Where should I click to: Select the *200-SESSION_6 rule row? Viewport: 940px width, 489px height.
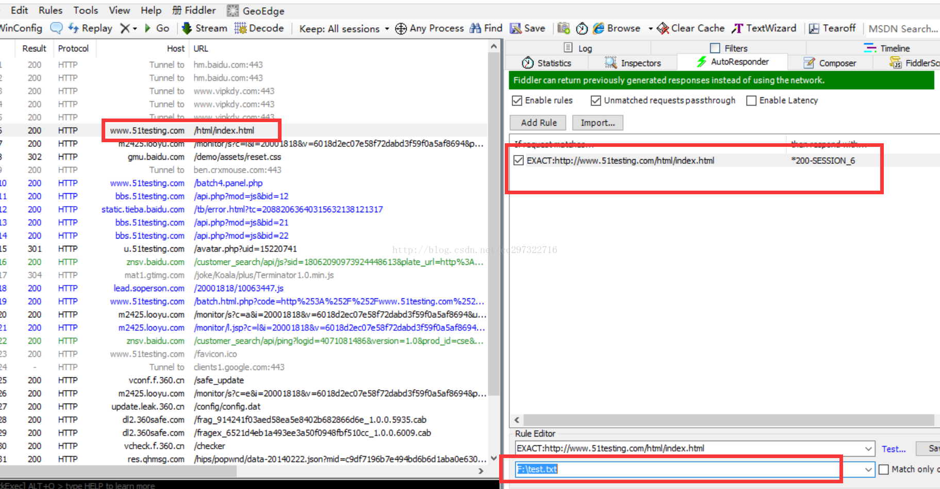pyautogui.click(x=725, y=160)
